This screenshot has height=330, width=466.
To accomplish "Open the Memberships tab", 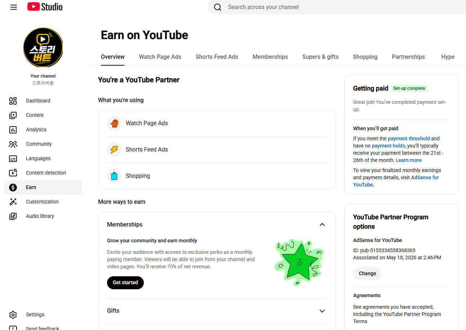I will [270, 57].
